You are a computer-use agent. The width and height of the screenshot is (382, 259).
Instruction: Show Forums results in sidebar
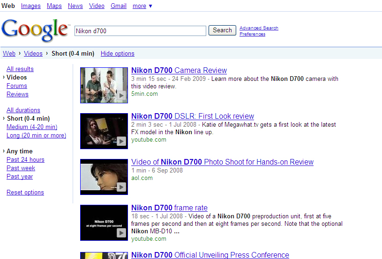pos(17,86)
